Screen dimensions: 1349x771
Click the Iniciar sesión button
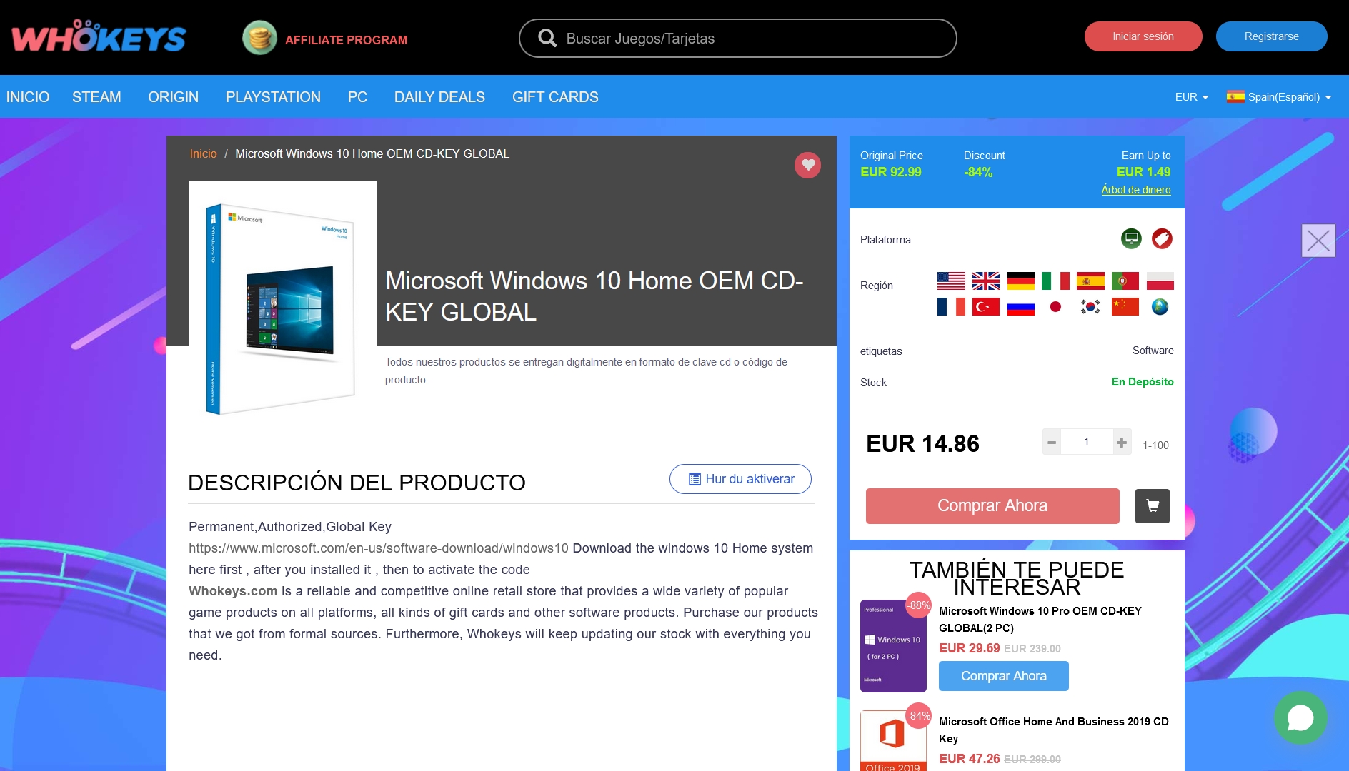1143,36
